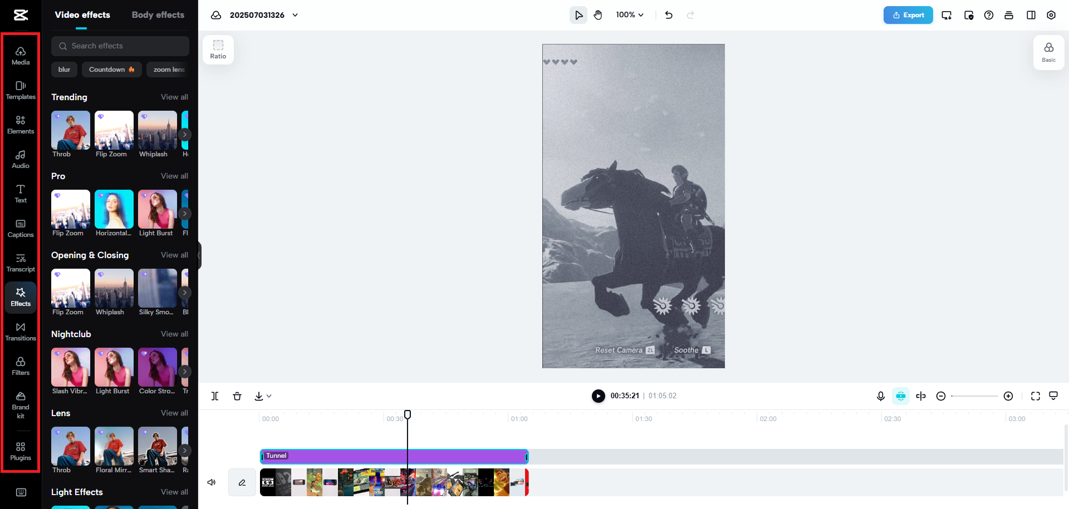This screenshot has width=1069, height=509.
Task: Open the project name dropdown
Action: tap(295, 15)
